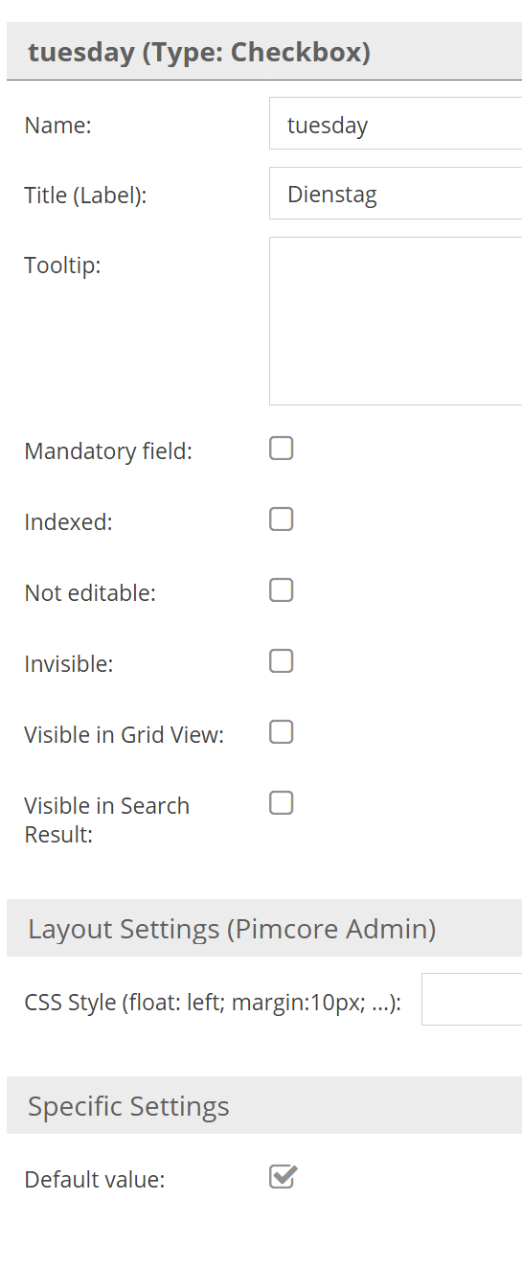Uncheck the Default value checkbox
Viewport: 522px width, 1270px height.
coord(283,1176)
